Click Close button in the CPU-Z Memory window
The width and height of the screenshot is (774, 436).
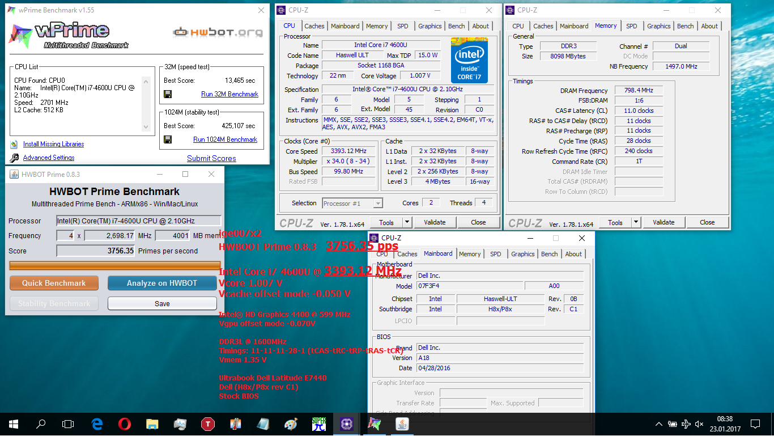[x=707, y=222]
